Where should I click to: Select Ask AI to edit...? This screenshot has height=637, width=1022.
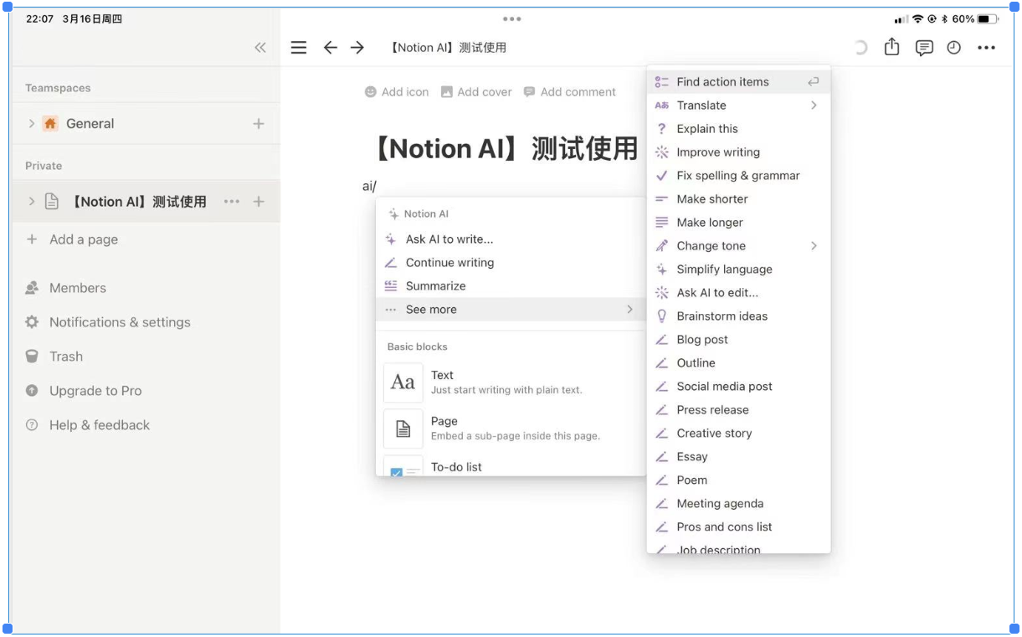(x=739, y=293)
